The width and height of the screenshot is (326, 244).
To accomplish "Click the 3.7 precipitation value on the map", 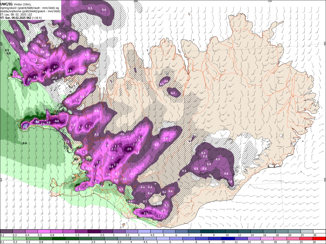I will coord(29,80).
